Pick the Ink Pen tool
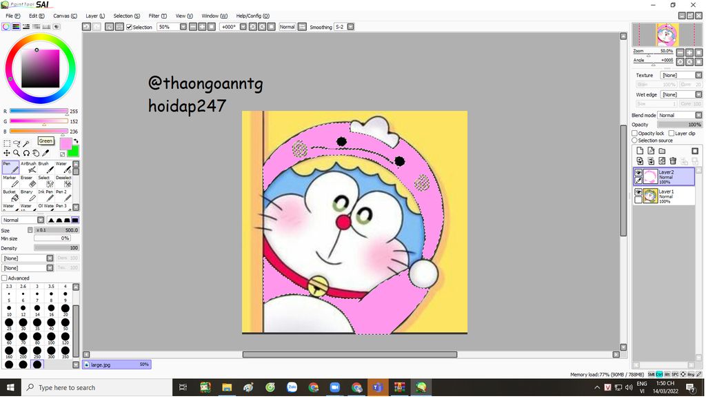706x412 pixels. coord(46,195)
